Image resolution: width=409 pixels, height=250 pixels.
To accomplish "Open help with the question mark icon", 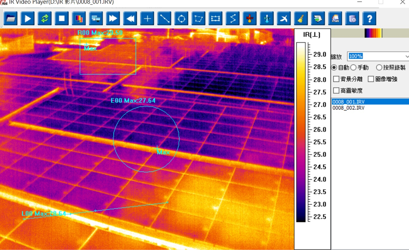I will tap(369, 18).
